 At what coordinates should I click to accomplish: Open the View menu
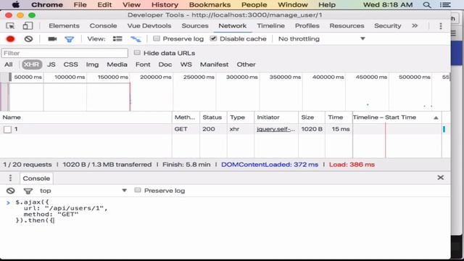tap(131, 5)
